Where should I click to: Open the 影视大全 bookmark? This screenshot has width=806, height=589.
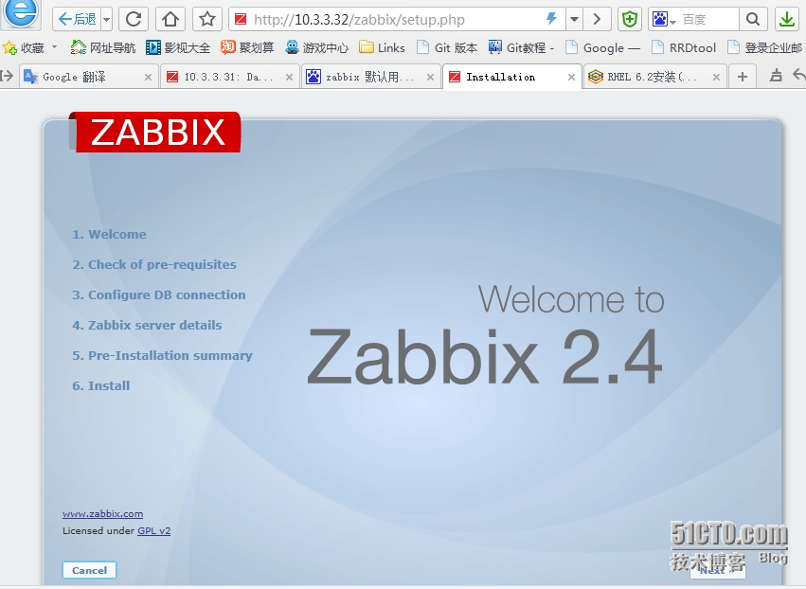[178, 47]
